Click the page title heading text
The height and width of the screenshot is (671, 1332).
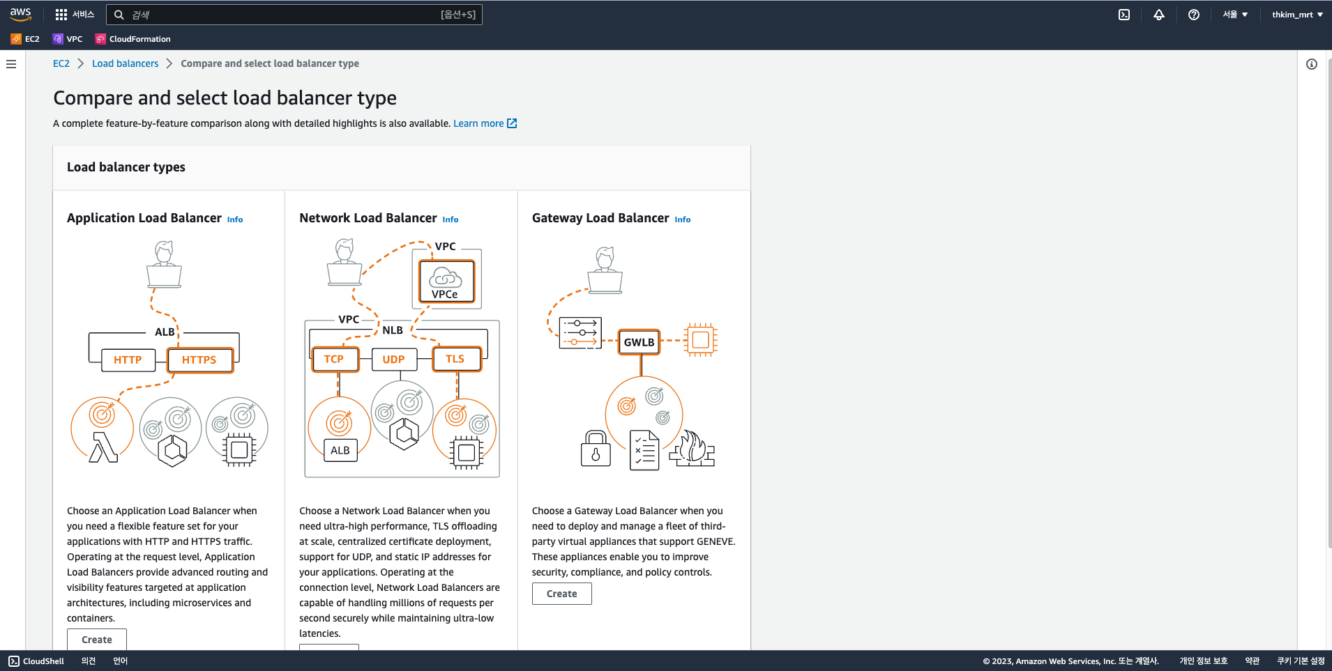pos(225,98)
